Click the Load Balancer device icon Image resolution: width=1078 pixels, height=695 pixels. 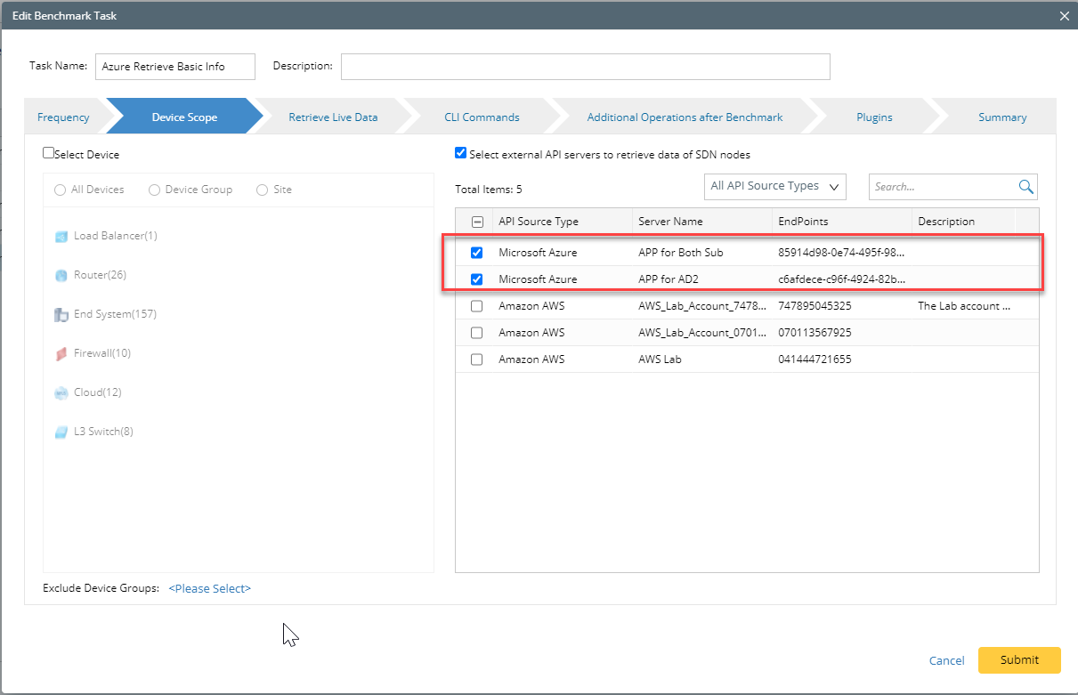(61, 237)
